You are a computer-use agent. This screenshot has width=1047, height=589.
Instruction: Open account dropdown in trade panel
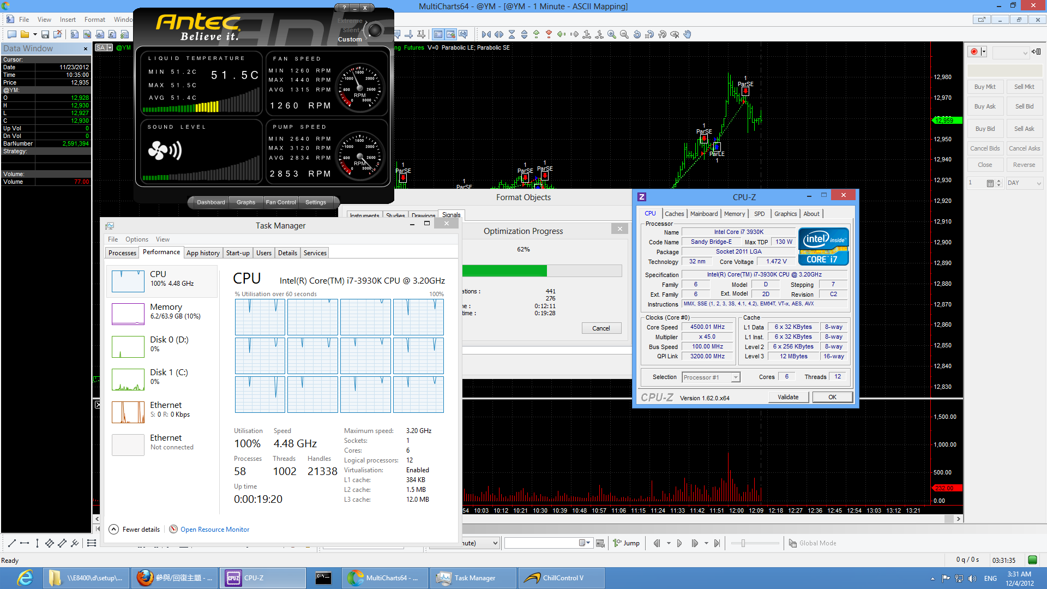(x=1010, y=52)
